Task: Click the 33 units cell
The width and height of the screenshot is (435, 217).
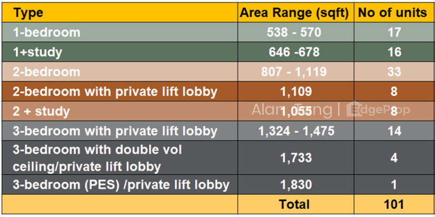Action: (394, 71)
